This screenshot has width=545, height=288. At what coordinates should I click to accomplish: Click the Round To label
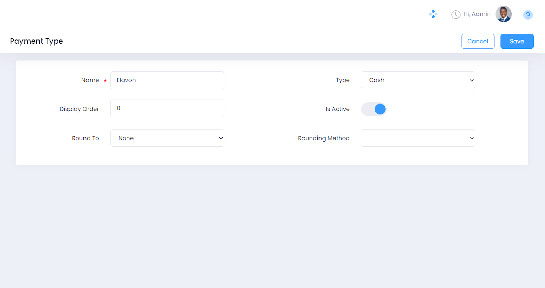[85, 138]
